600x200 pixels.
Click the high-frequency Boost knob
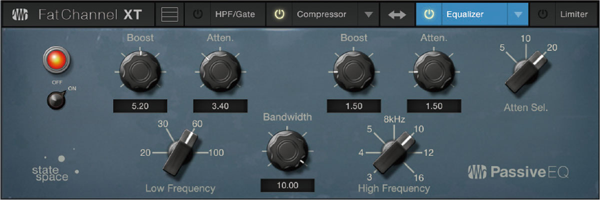coord(354,72)
